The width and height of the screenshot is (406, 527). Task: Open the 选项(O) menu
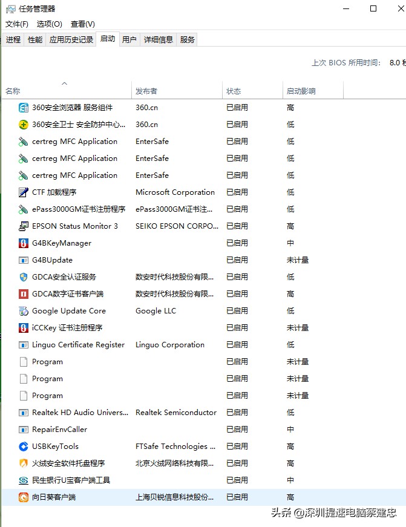coord(50,24)
